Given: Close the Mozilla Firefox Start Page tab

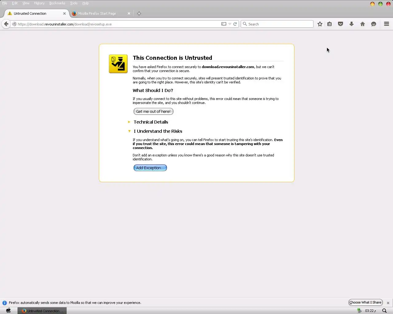Looking at the screenshot, I should coord(129,13).
